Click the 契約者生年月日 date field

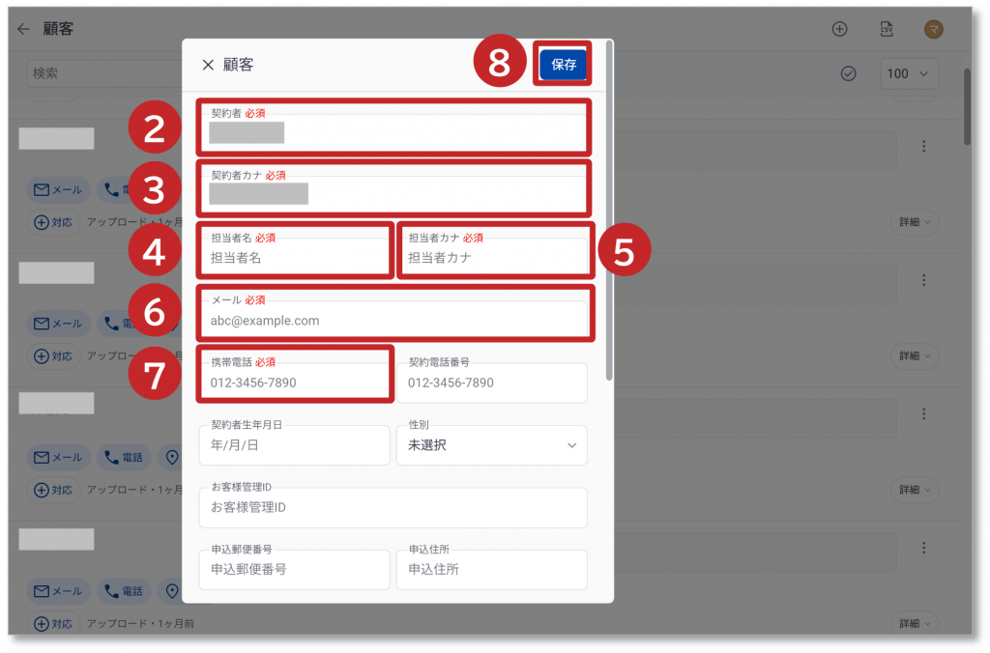tap(295, 445)
